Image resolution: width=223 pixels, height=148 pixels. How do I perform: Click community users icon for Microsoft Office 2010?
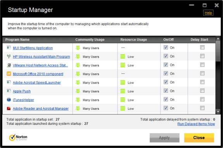click(78, 73)
